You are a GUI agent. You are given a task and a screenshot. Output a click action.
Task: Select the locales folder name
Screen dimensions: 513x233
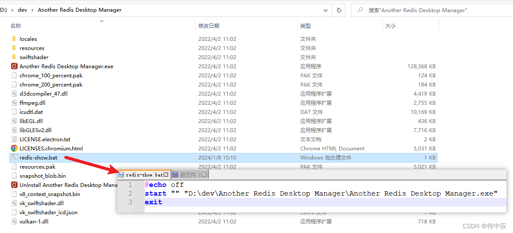click(x=28, y=39)
